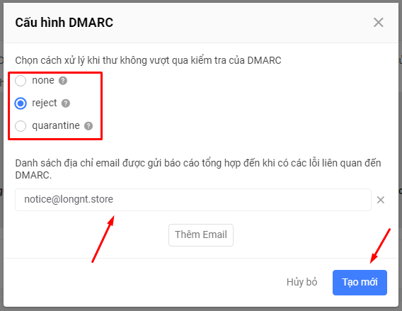Click the email text notice@longnt.store
The width and height of the screenshot is (402, 311).
tap(69, 199)
